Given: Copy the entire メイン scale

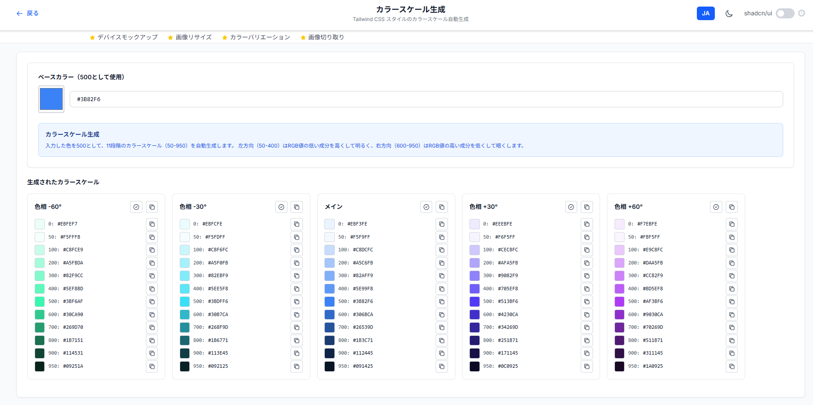Looking at the screenshot, I should [x=442, y=207].
